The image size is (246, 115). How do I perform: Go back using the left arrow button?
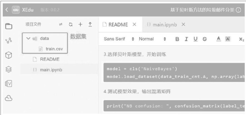click(x=7, y=10)
